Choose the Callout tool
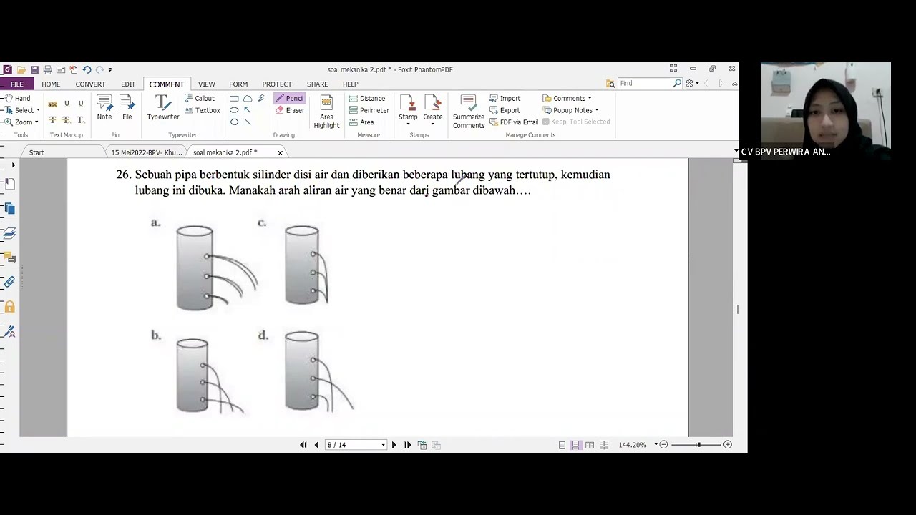Image resolution: width=916 pixels, height=515 pixels. click(200, 98)
